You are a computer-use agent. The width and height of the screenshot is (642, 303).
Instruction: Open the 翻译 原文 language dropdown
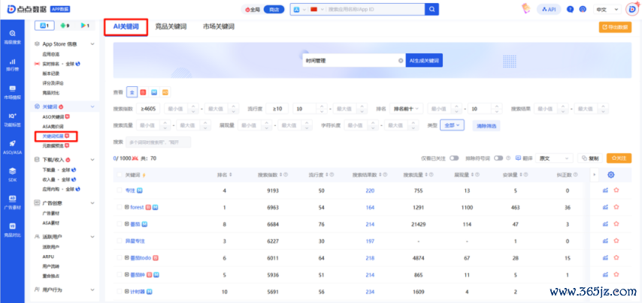(x=555, y=158)
